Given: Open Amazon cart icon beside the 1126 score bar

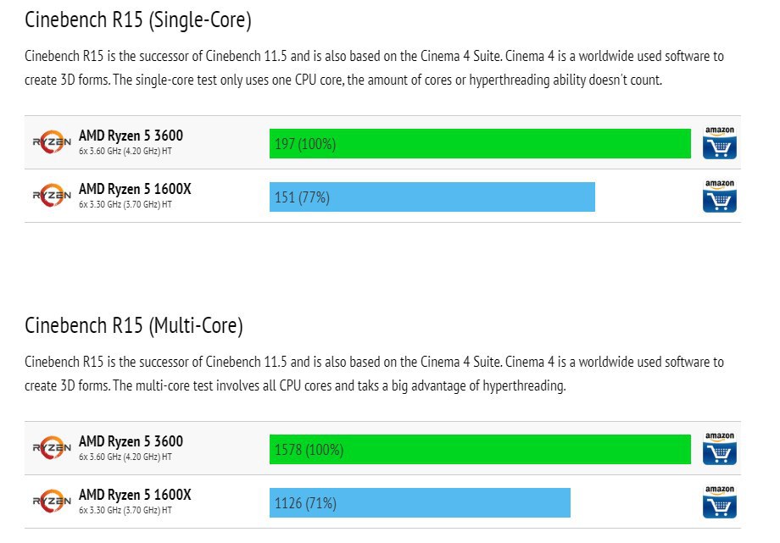Looking at the screenshot, I should click(719, 502).
